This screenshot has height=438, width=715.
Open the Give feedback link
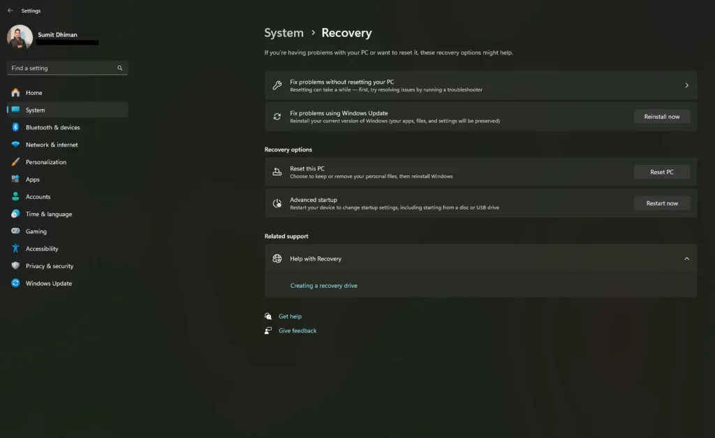(297, 331)
